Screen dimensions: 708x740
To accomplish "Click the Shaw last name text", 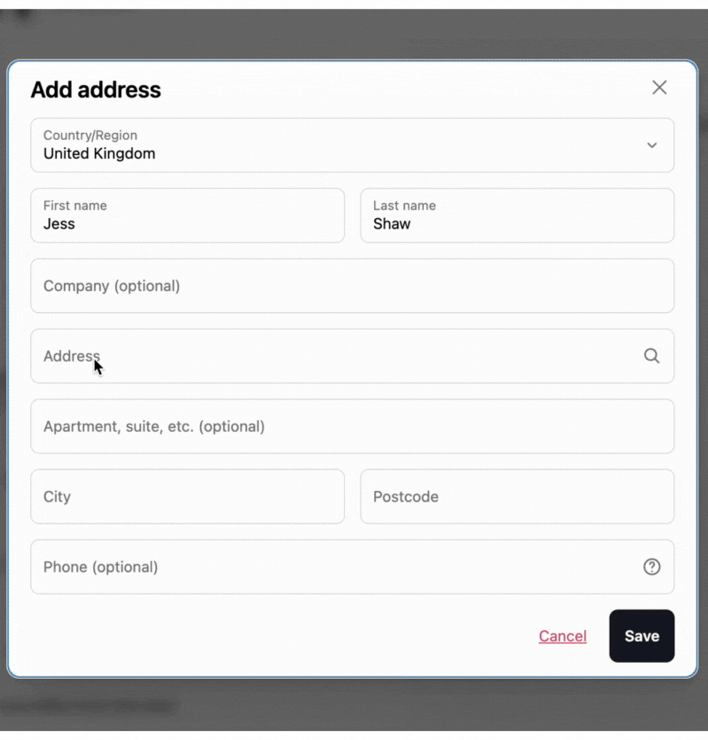I will pyautogui.click(x=392, y=224).
